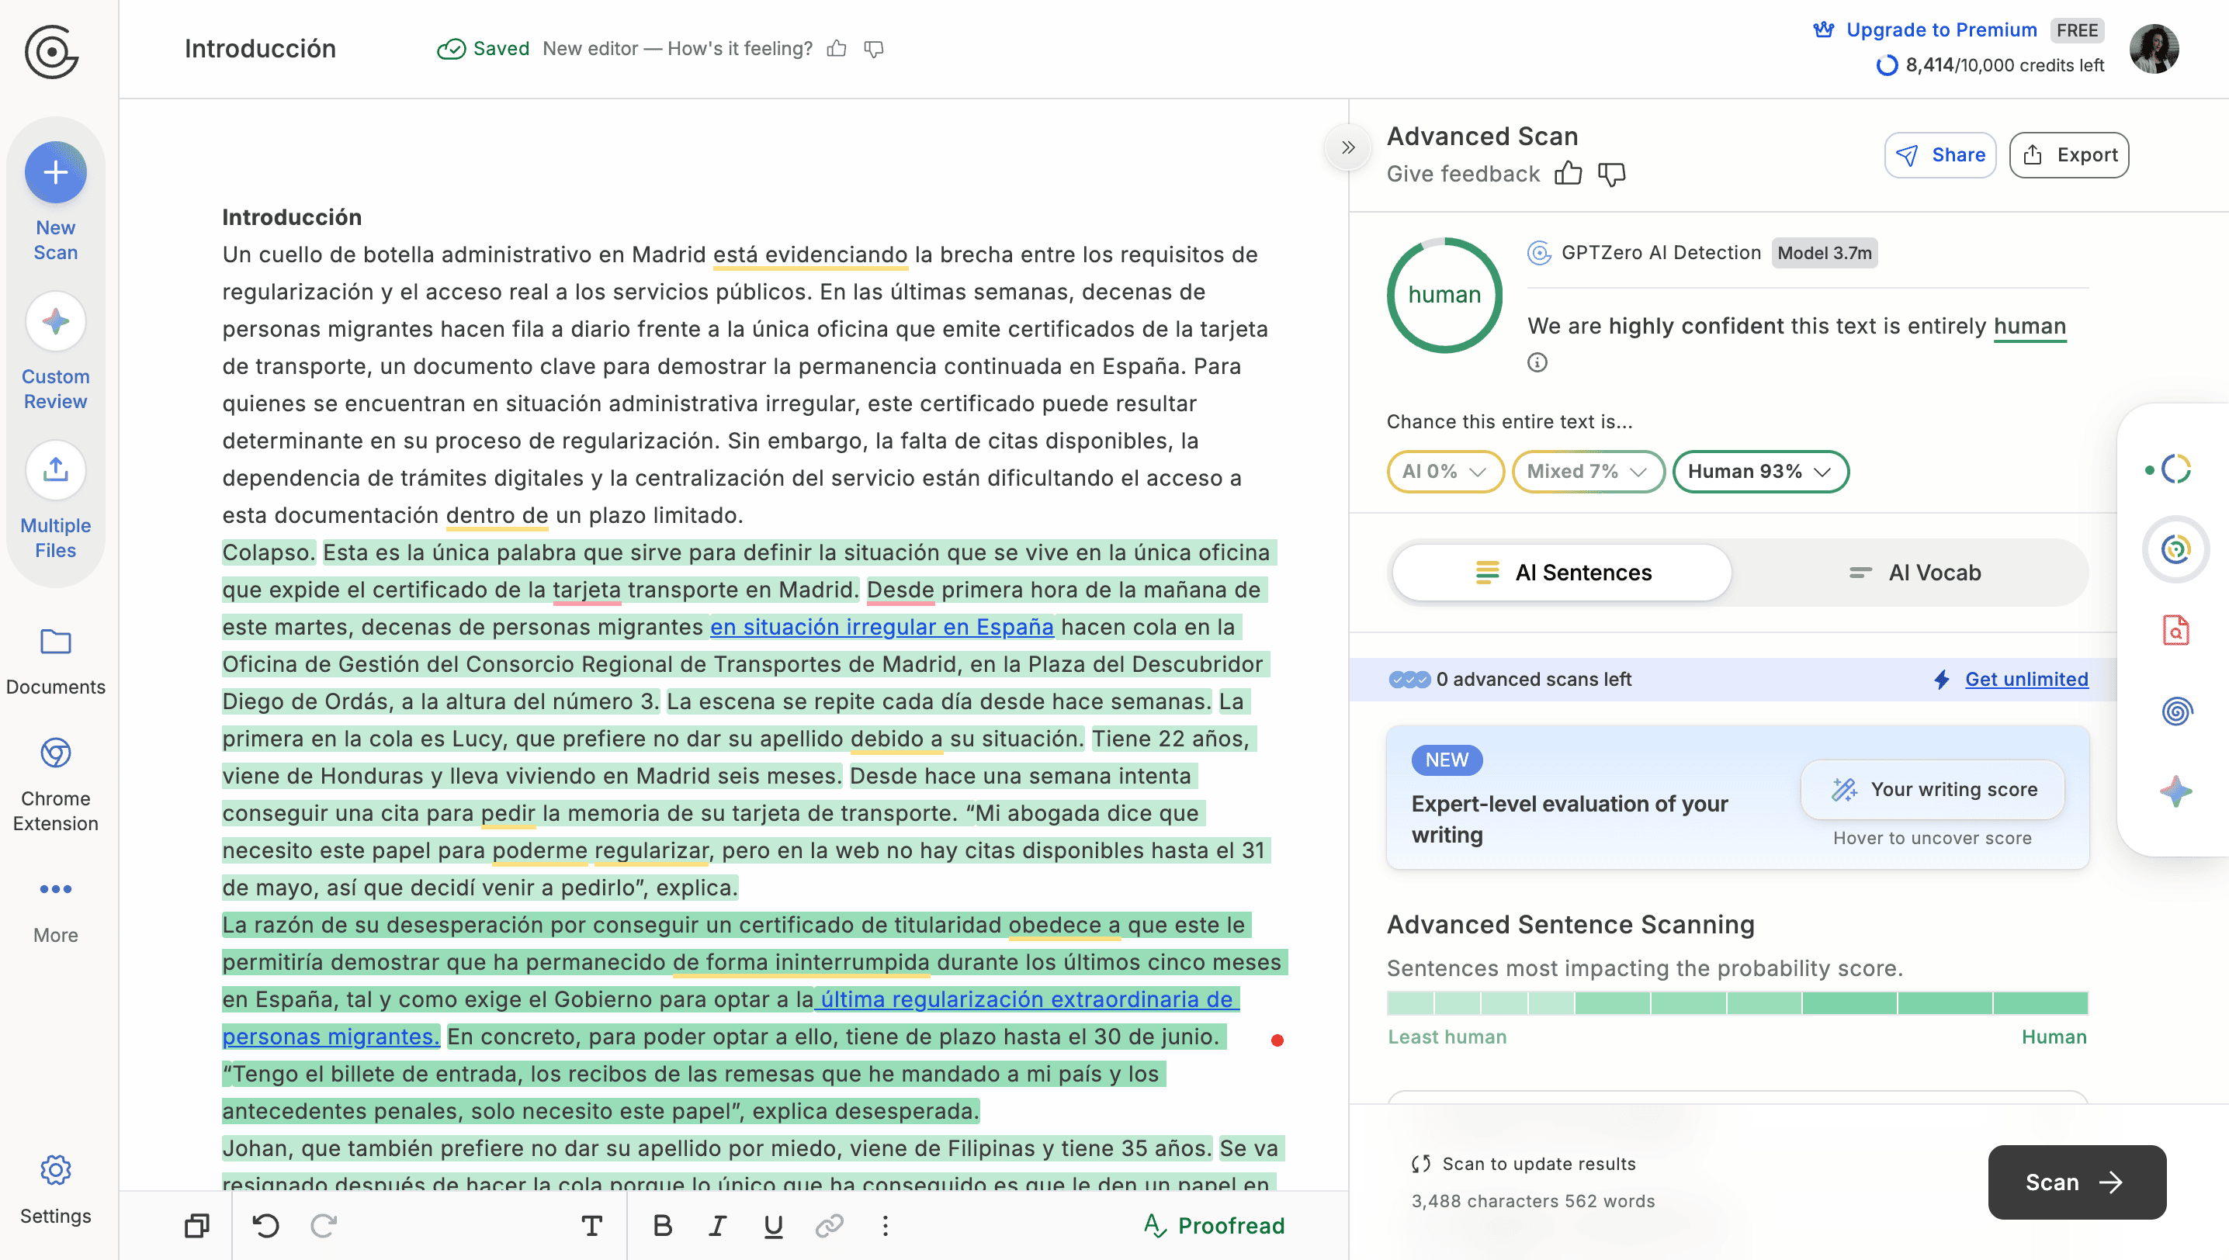This screenshot has height=1260, width=2229.
Task: Thumbs up the Advanced Scan feedback
Action: tap(1568, 174)
